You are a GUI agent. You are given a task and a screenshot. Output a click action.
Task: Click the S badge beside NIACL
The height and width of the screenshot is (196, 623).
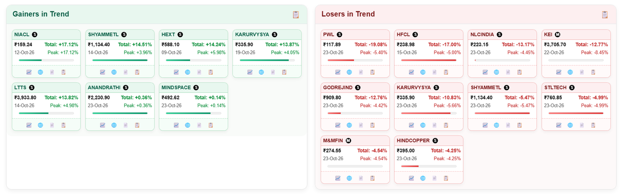[x=35, y=34]
